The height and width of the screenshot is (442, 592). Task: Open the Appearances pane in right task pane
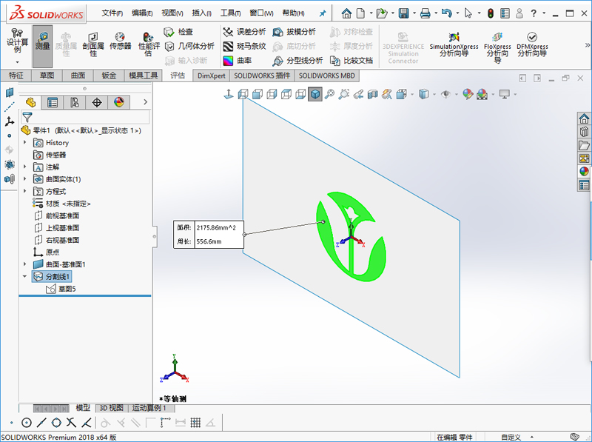(584, 171)
